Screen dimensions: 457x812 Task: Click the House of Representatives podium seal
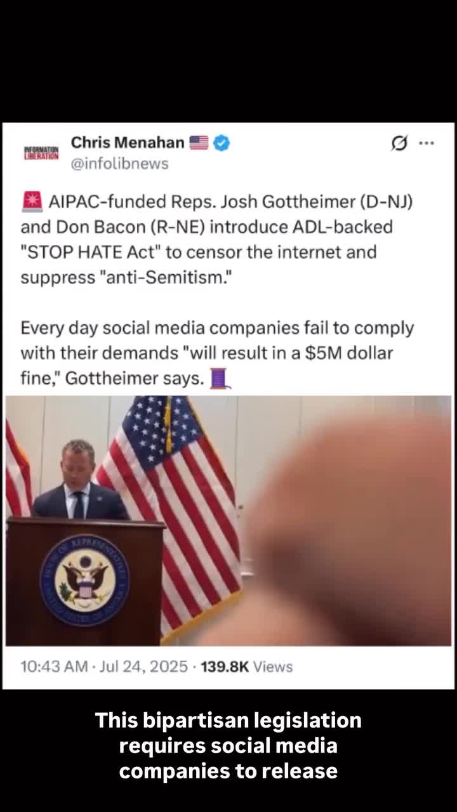[84, 580]
